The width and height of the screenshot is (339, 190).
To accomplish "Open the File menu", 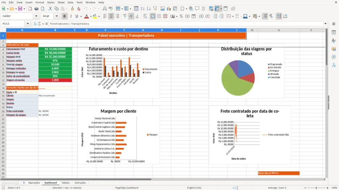I will click(x=4, y=2).
